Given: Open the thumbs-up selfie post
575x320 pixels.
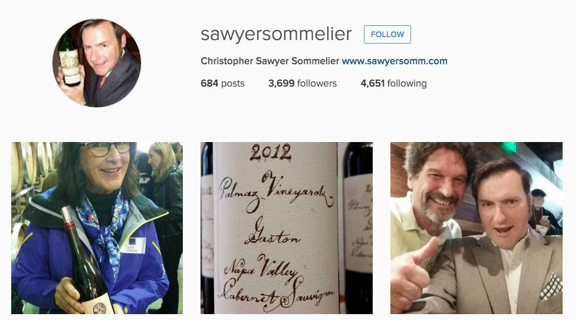Looking at the screenshot, I should click(477, 228).
